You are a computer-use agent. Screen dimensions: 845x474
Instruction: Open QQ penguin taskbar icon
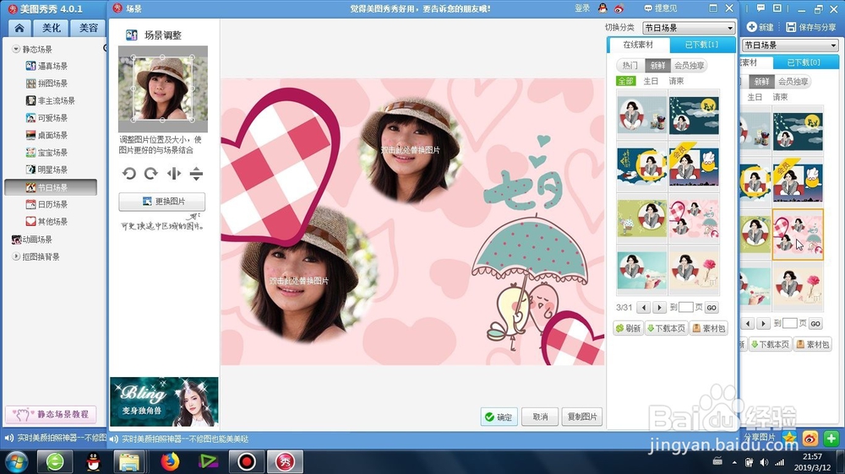93,461
